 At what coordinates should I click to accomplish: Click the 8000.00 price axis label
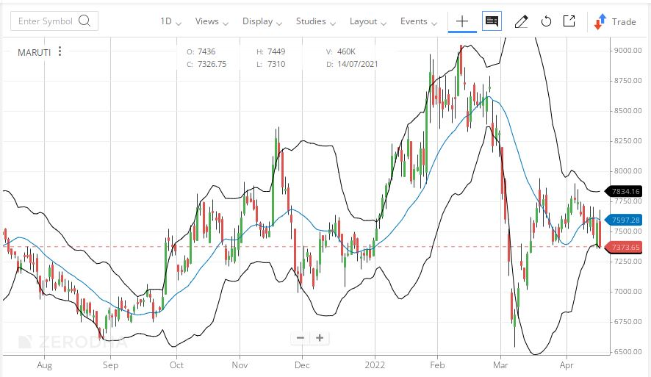(x=628, y=170)
